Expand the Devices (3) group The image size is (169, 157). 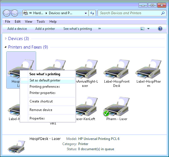pos(6,39)
